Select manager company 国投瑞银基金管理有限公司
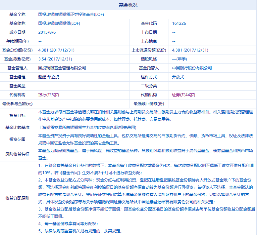 (62, 68)
